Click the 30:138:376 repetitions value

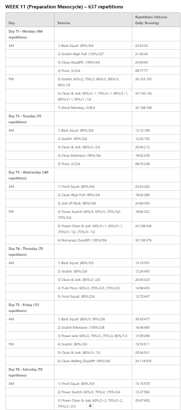pos(143,240)
